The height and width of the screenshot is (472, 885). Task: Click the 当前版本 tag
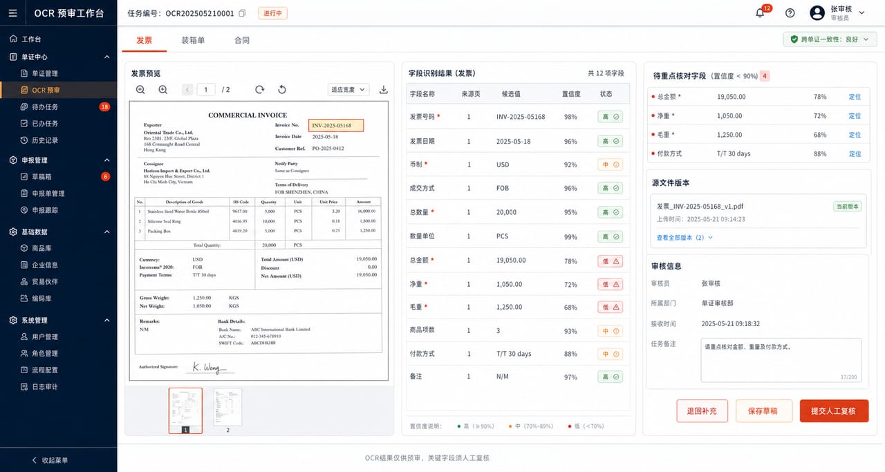click(x=848, y=206)
